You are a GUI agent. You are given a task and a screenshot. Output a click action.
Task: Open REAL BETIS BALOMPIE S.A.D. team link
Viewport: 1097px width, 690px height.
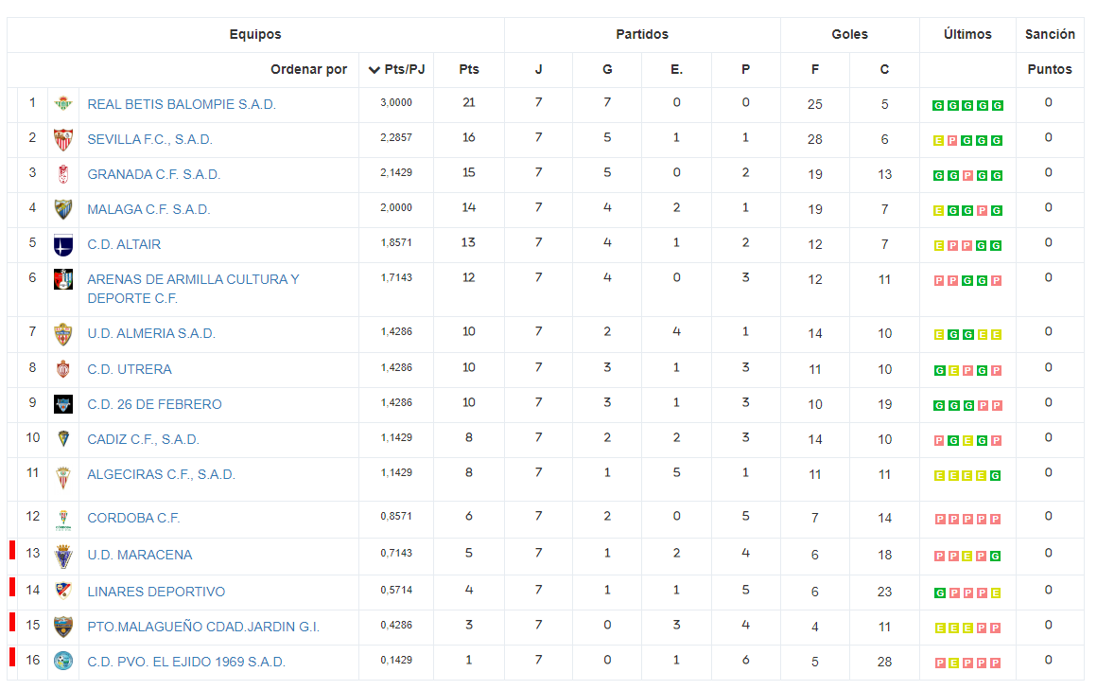click(182, 104)
